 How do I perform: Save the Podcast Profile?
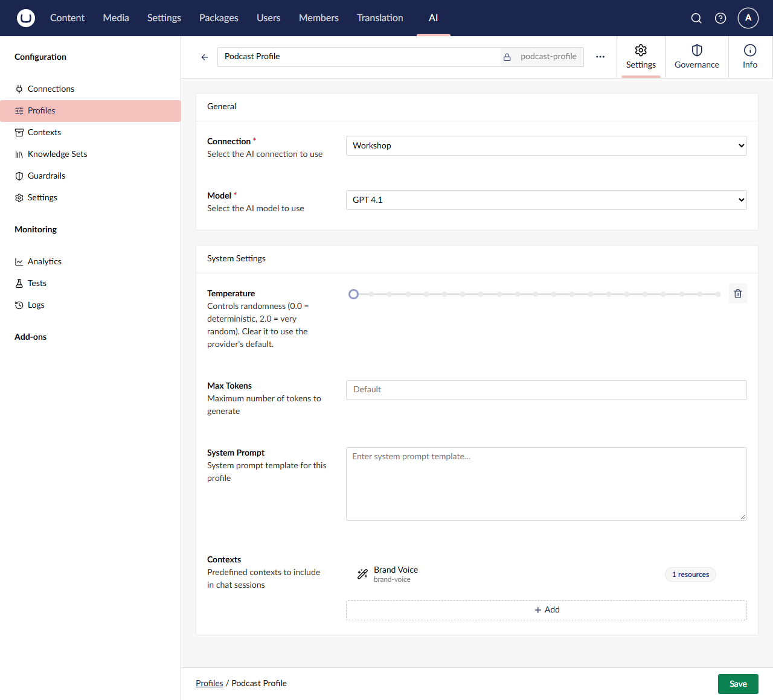pyautogui.click(x=738, y=684)
